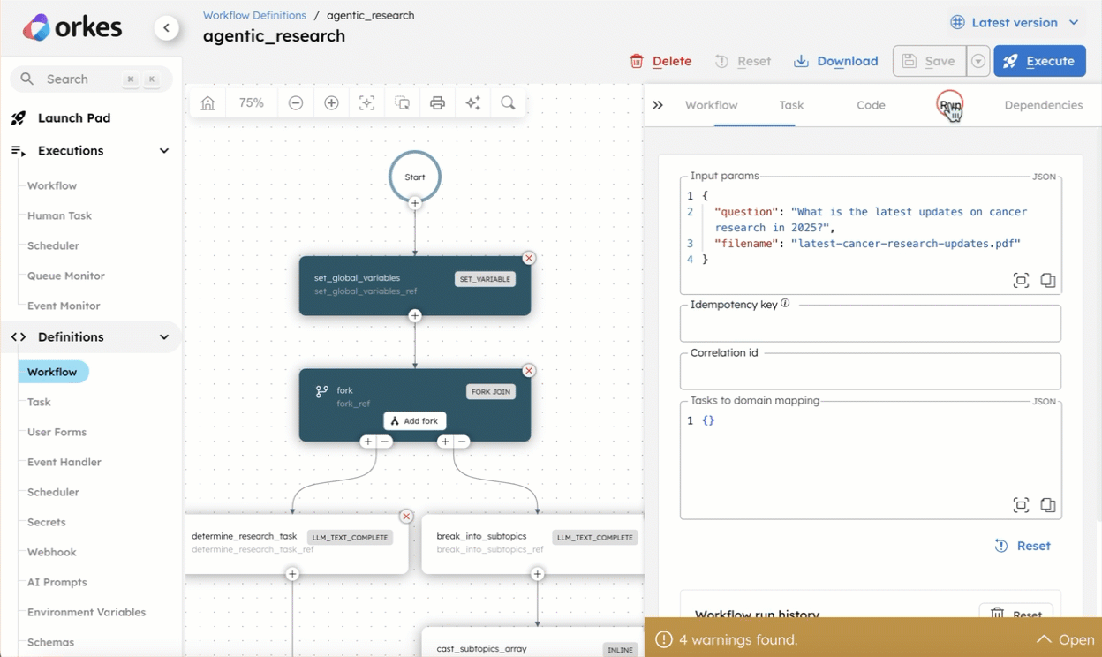Switch to the Run tab
Screen dimensions: 1102x657
950,105
